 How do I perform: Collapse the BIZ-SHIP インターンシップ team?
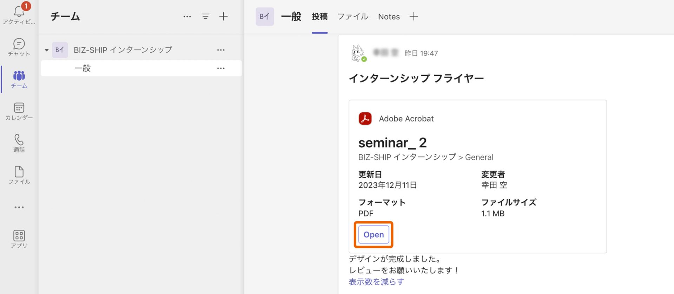pyautogui.click(x=47, y=50)
